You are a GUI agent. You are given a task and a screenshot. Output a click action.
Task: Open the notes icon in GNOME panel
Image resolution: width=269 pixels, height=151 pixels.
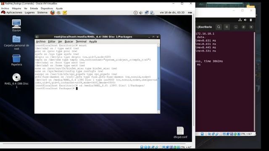pyautogui.click(x=65, y=13)
